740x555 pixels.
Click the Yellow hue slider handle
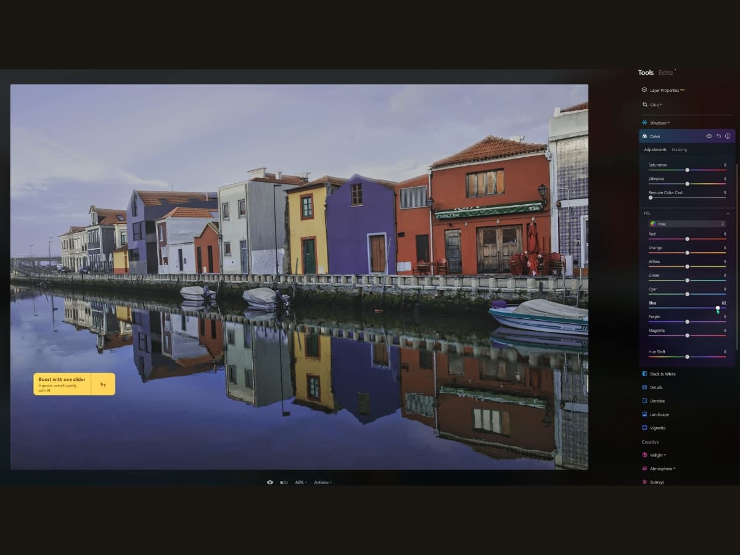(687, 266)
